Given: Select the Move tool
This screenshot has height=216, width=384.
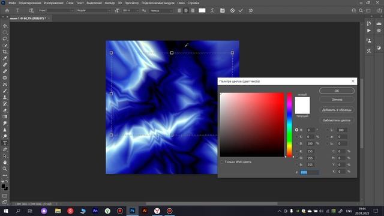Looking at the screenshot, I should 5,26.
